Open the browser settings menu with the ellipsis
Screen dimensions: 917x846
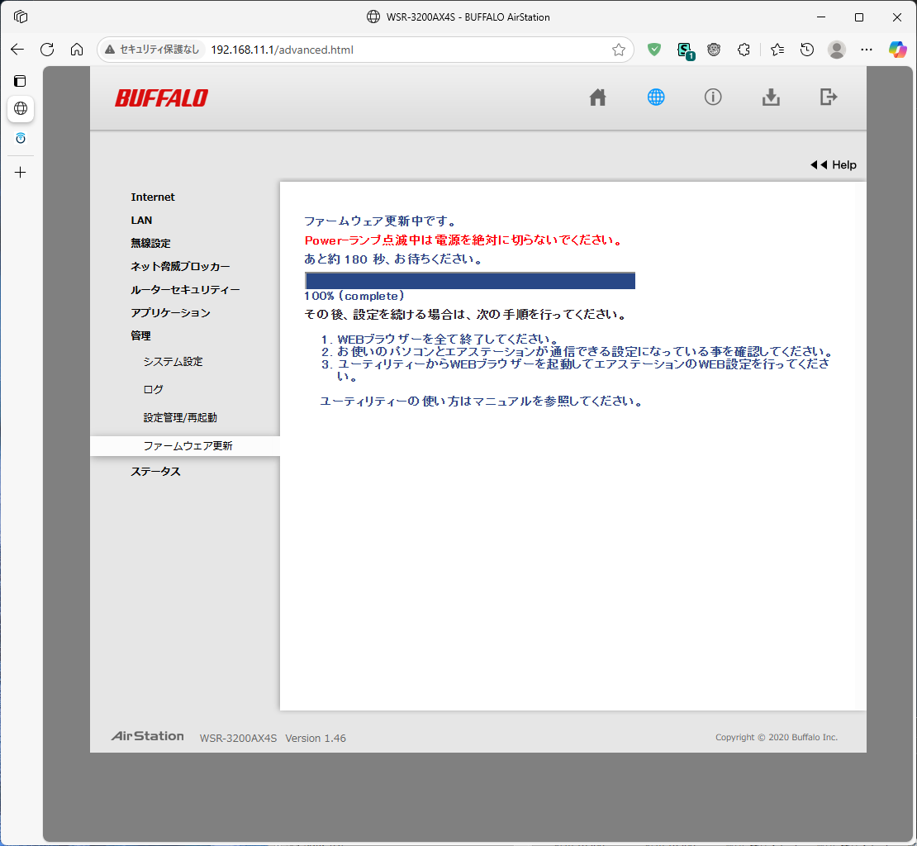point(866,50)
